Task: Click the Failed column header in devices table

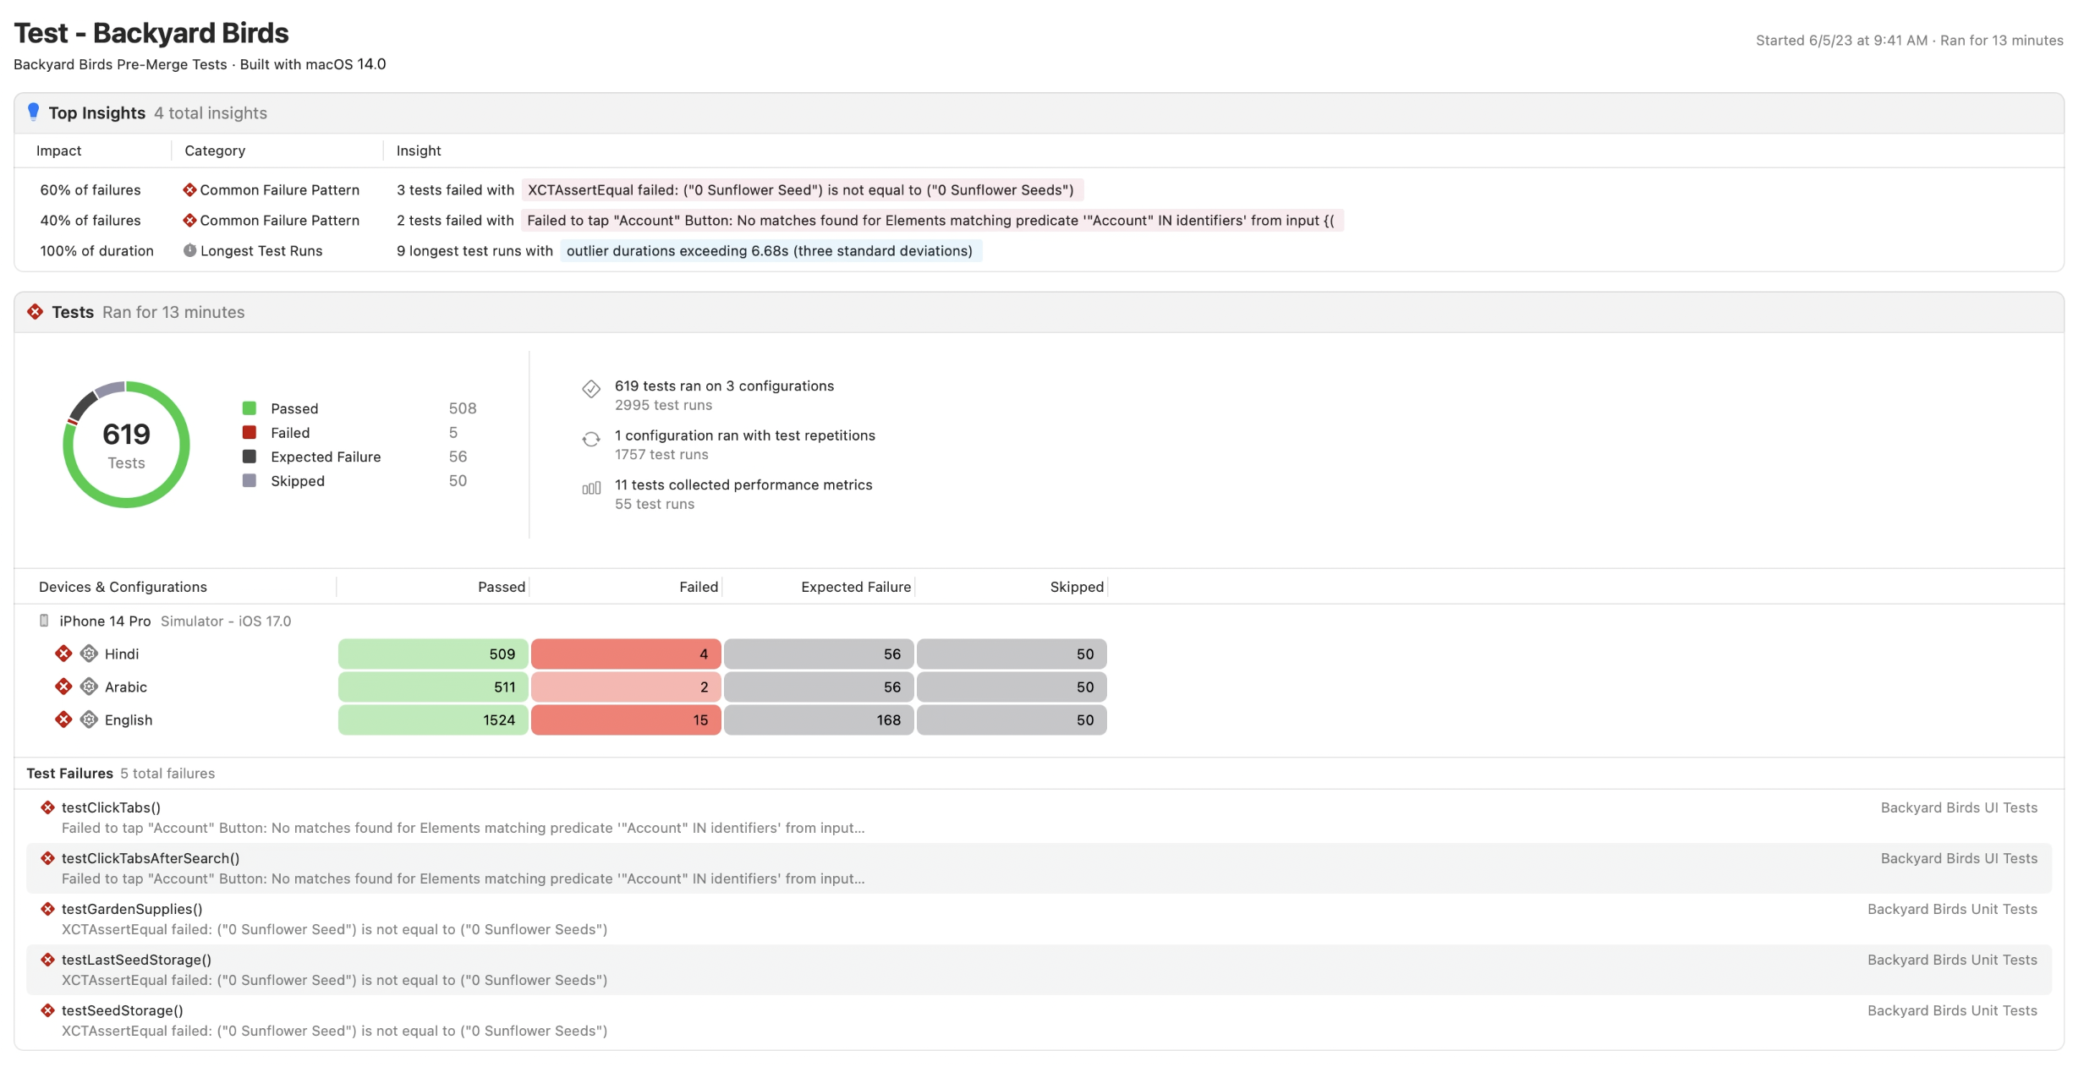Action: pos(699,587)
